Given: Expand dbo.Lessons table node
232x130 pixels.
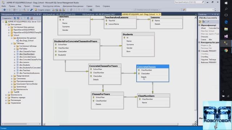Looking at the screenshot, I should point(14,62).
